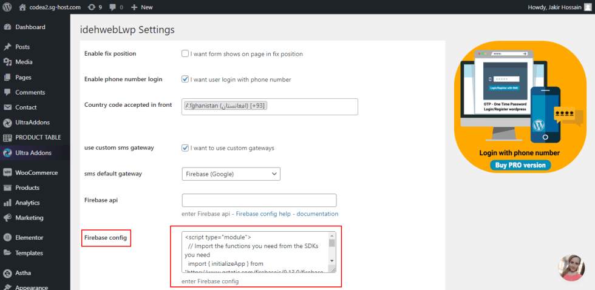
Task: Click the Firebase config label
Action: [x=106, y=238]
